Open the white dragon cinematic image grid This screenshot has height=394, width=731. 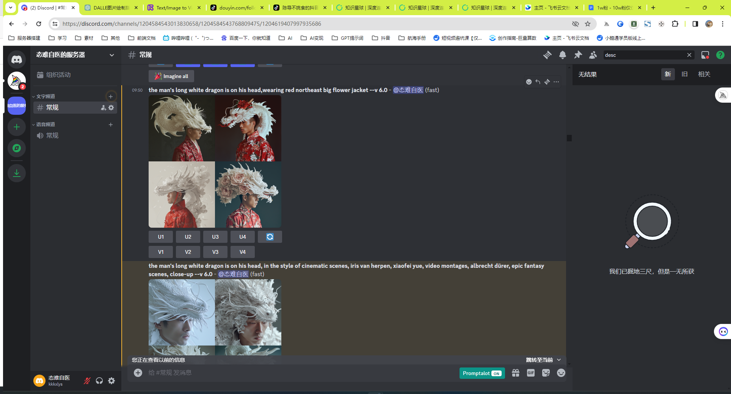(215, 317)
